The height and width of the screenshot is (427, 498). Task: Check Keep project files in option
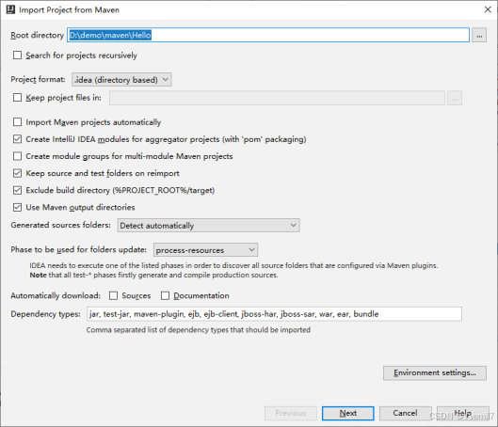point(18,98)
